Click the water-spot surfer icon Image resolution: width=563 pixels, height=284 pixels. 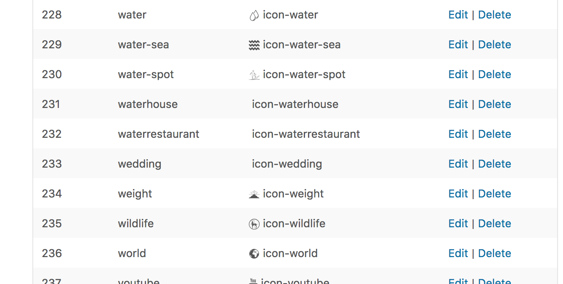[x=254, y=75]
